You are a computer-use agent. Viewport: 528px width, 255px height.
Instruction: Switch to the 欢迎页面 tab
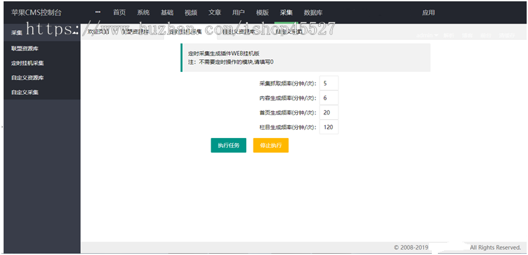coord(98,32)
